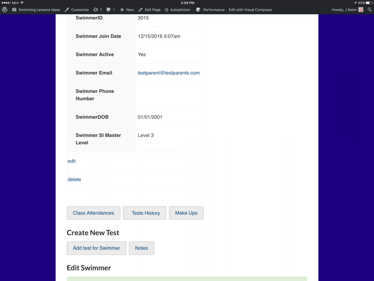Click the delete link
This screenshot has height=281, width=374.
pyautogui.click(x=74, y=179)
